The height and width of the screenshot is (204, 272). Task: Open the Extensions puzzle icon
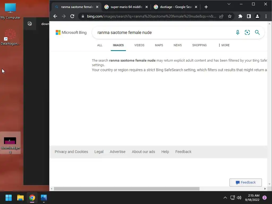click(240, 16)
